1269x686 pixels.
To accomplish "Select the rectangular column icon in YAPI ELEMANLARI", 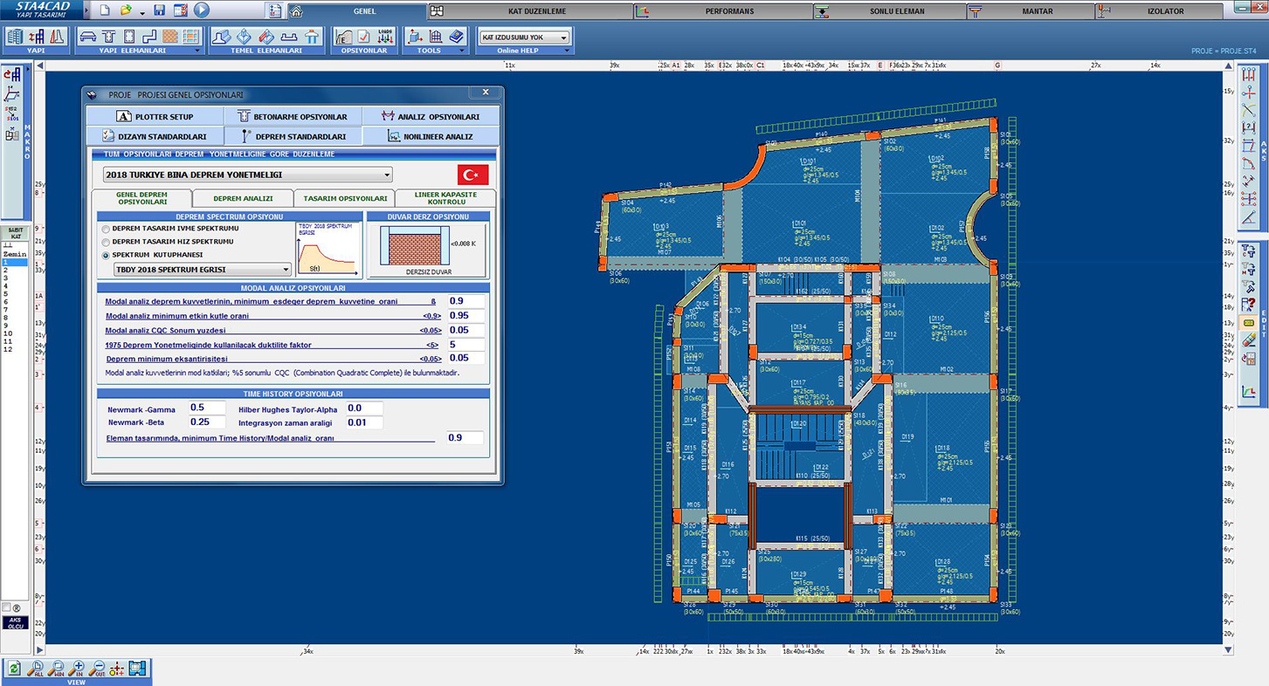I will tap(129, 37).
